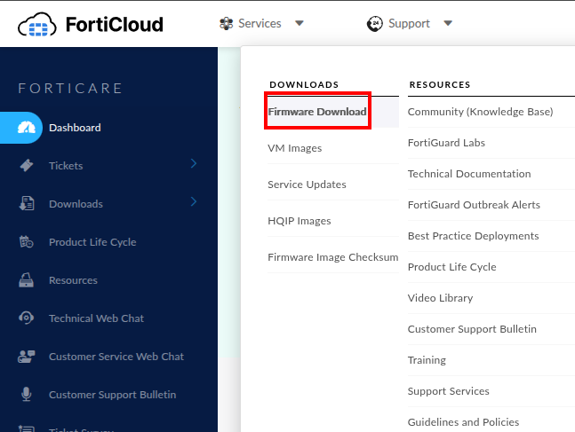Viewport: 575px width, 432px height.
Task: Choose VM Images menu entry
Action: point(294,148)
